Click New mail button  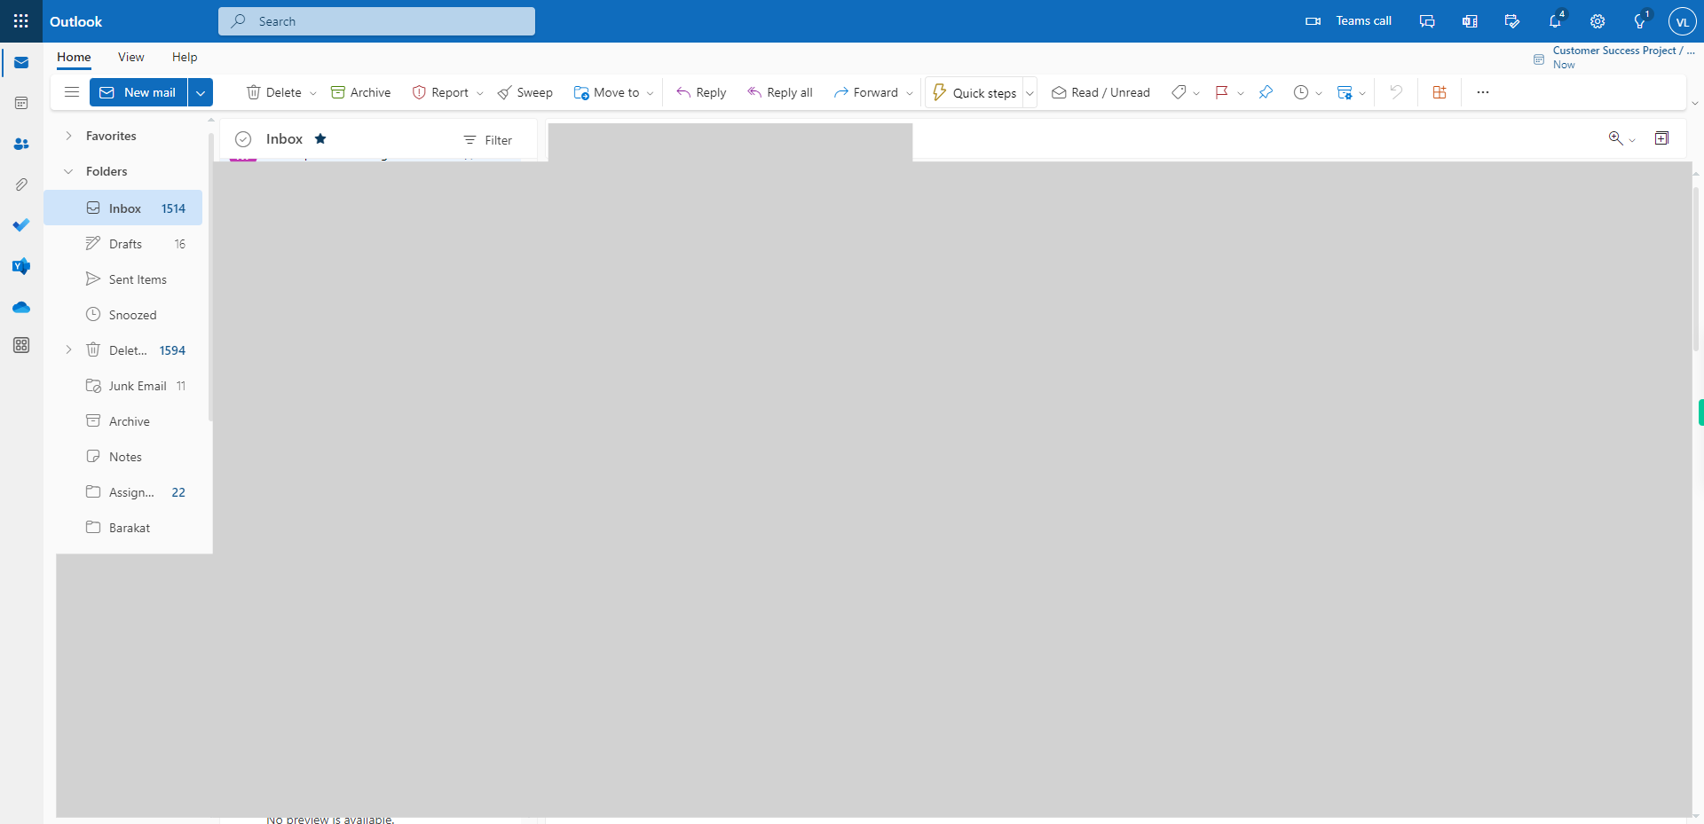click(138, 92)
